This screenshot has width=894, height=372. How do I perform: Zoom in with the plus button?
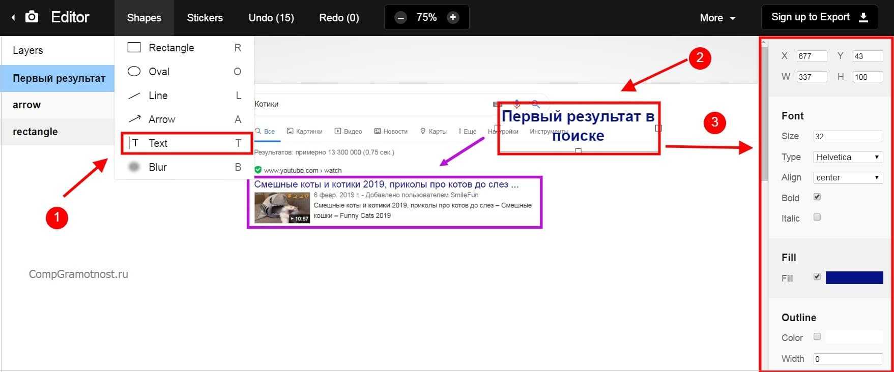pos(452,18)
